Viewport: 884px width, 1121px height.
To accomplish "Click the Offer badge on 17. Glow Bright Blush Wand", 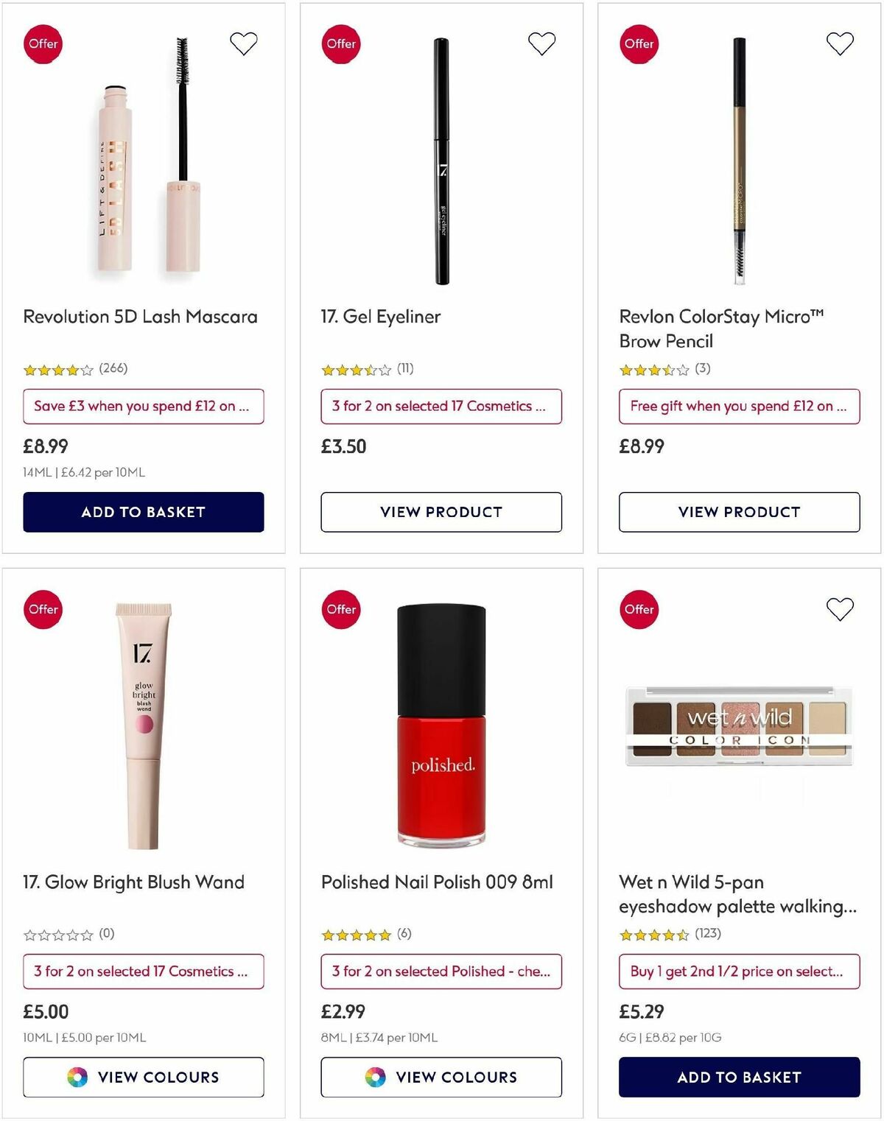I will coord(43,609).
